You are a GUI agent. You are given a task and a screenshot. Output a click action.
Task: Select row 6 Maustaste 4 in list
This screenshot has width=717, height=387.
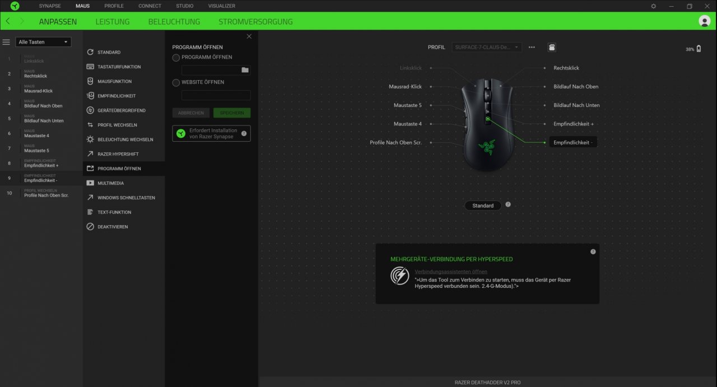click(41, 133)
